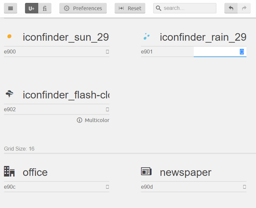
Task: Open the Preferences settings
Action: [83, 8]
